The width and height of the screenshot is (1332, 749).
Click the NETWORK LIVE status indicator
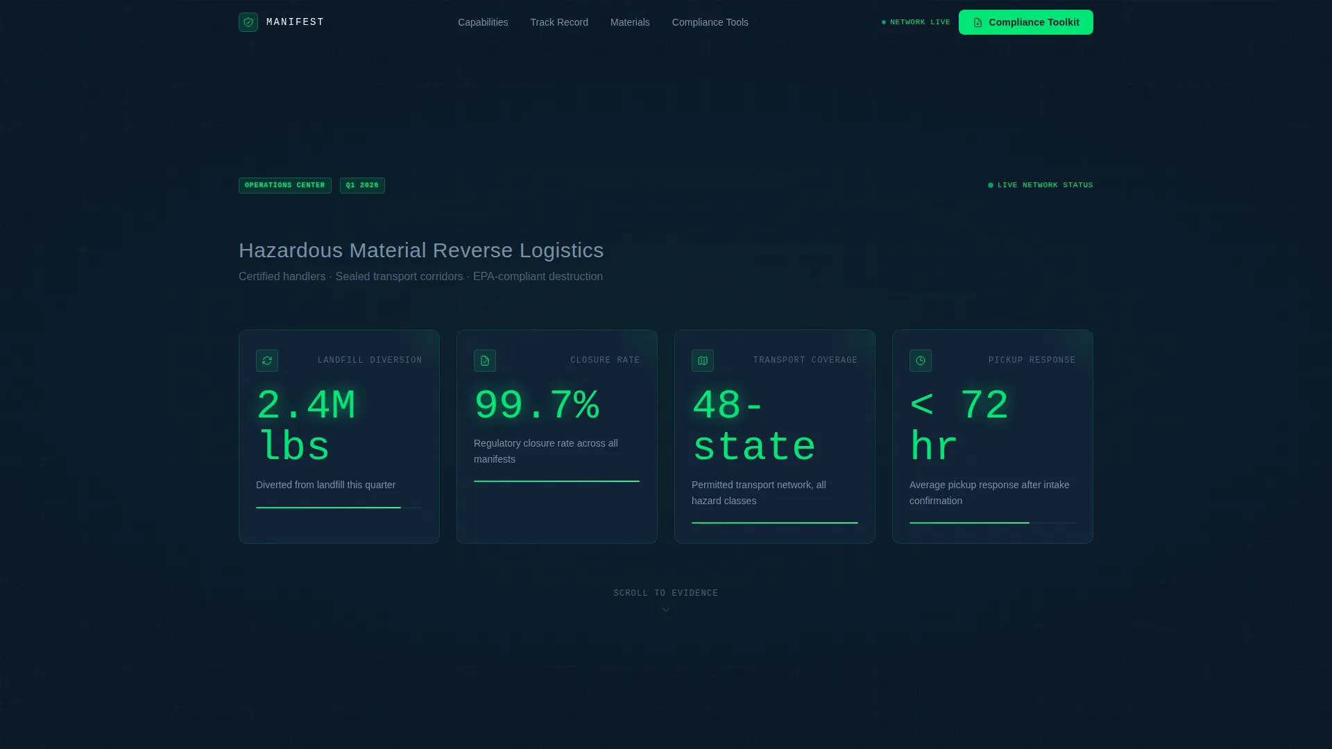916,22
